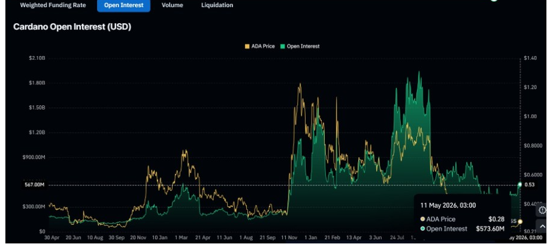
Task: Click the $900.00M axis label
Action: tap(34, 157)
